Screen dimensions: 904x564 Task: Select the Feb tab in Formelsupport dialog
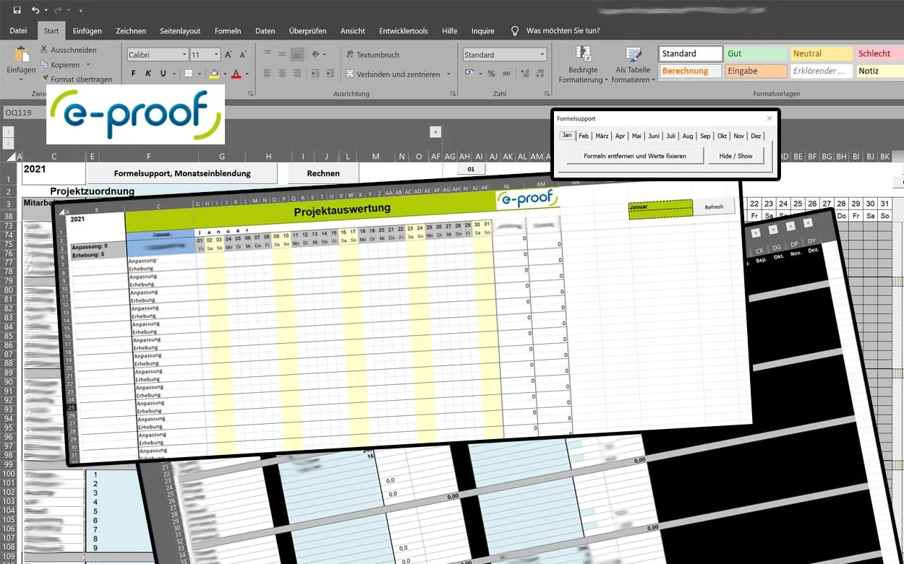click(x=584, y=136)
